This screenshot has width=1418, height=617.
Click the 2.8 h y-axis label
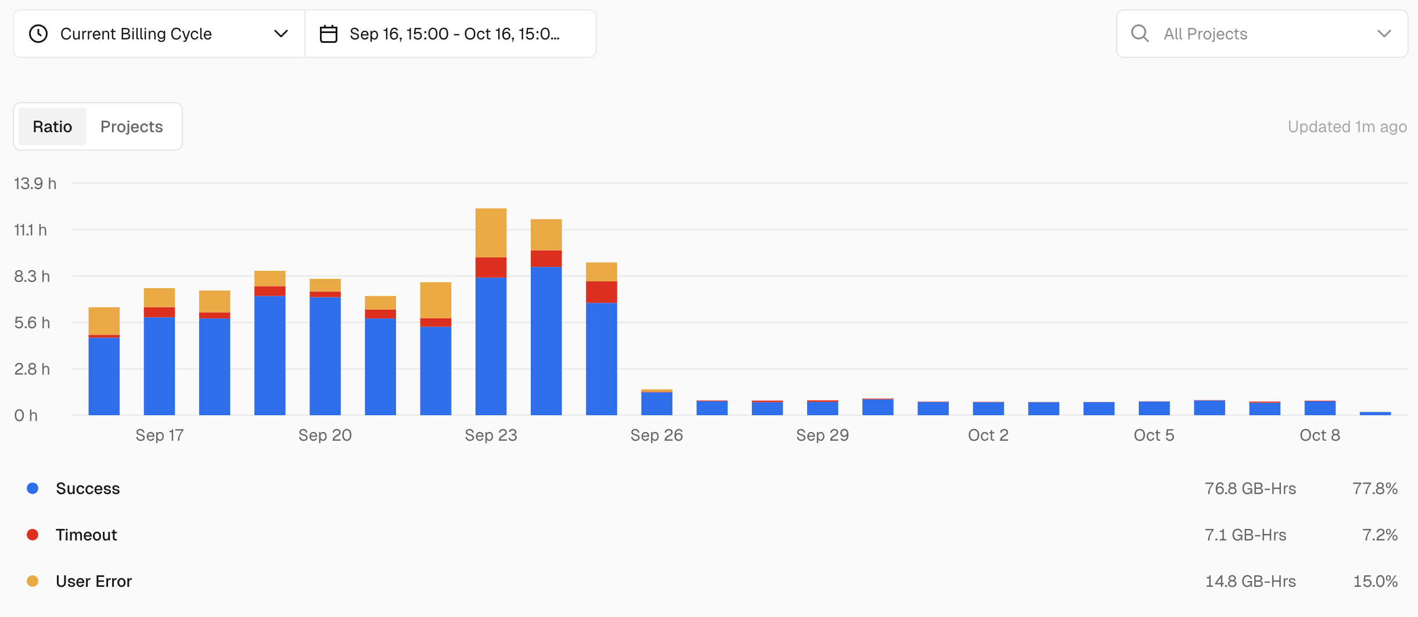coord(32,369)
